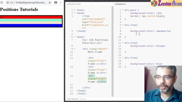Viewport: 182px width, 102px height.
Task: Collapse the html tag fold arrow on line 1
Action: point(75,10)
